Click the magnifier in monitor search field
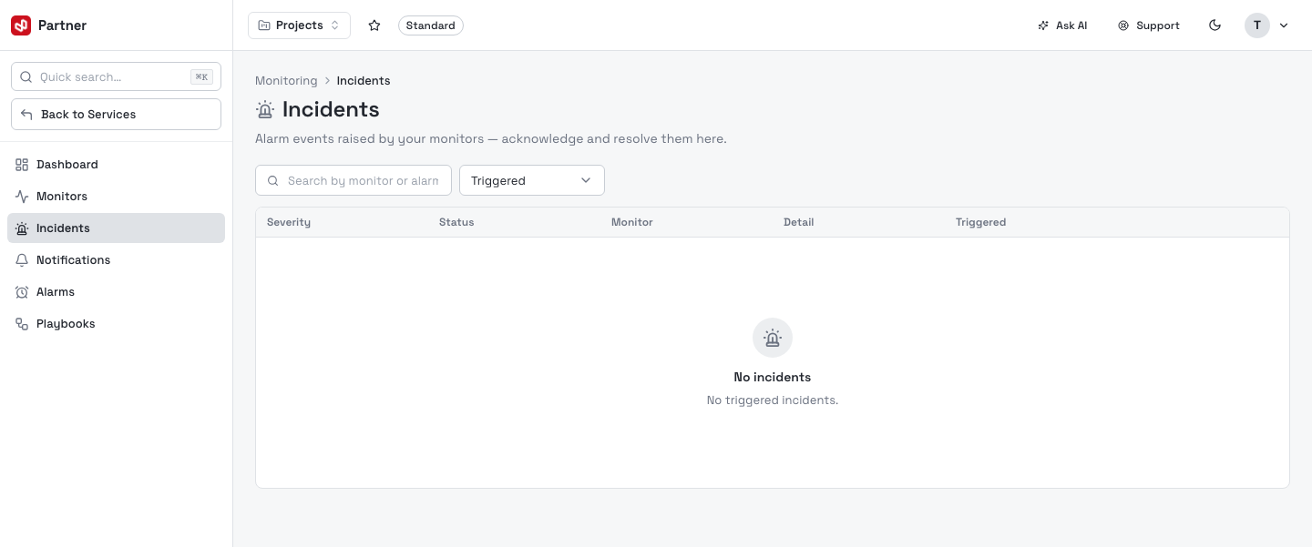Screen dimensions: 1312x547 273,180
